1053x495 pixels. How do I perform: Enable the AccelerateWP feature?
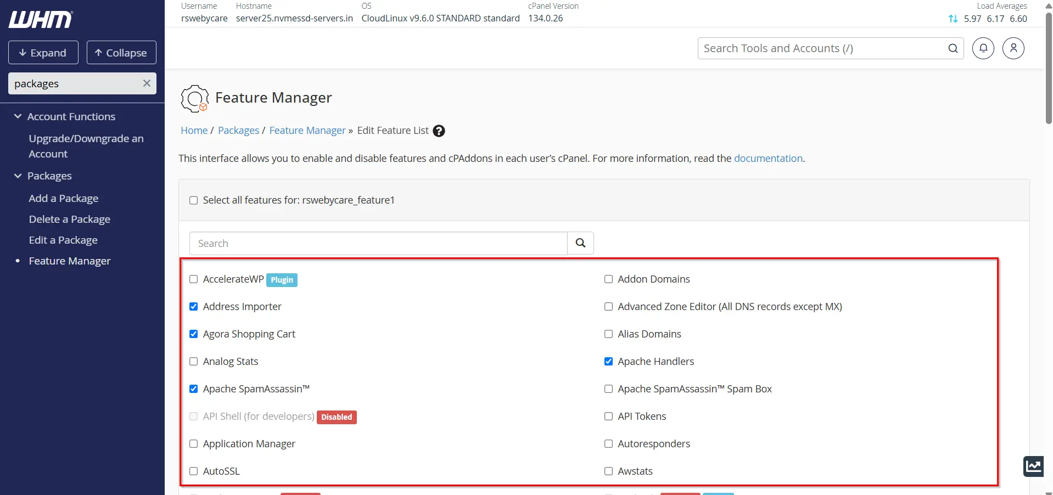point(193,279)
